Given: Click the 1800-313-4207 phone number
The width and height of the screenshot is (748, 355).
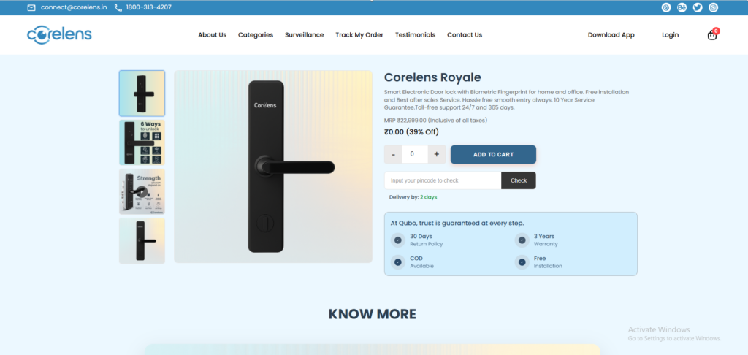Looking at the screenshot, I should (149, 7).
